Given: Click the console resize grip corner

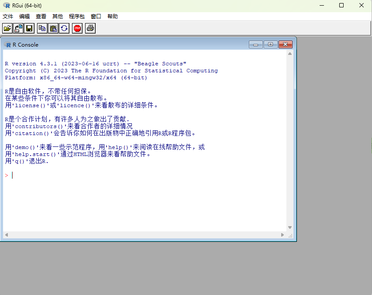Looking at the screenshot, I should (x=290, y=236).
